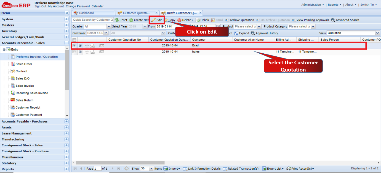Screen dimensions: 381x173
Task: Open the Quarter dropdown
Action: coord(109,27)
